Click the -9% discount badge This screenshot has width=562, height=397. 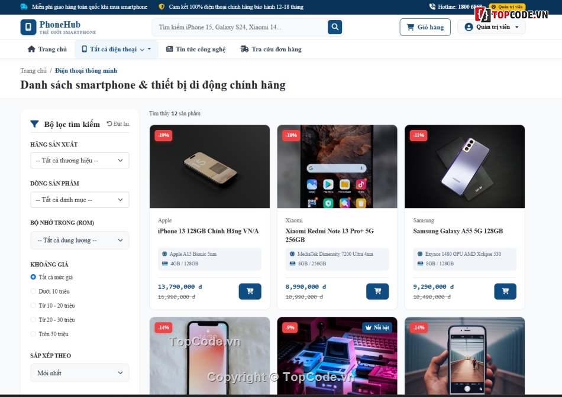[x=290, y=327]
